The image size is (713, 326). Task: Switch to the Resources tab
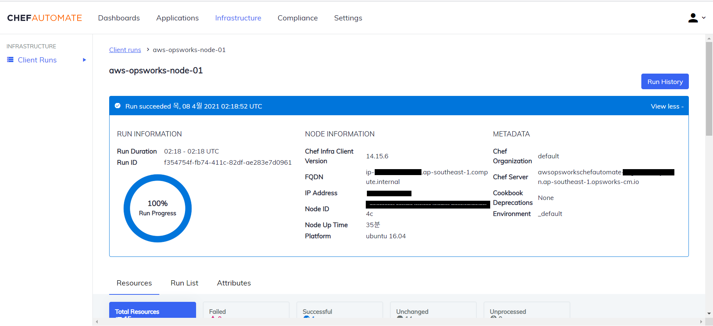(x=134, y=283)
